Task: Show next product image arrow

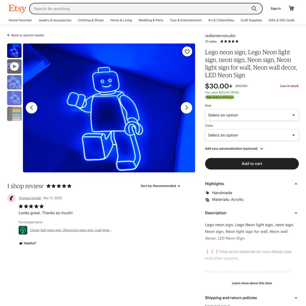Action: (186, 108)
